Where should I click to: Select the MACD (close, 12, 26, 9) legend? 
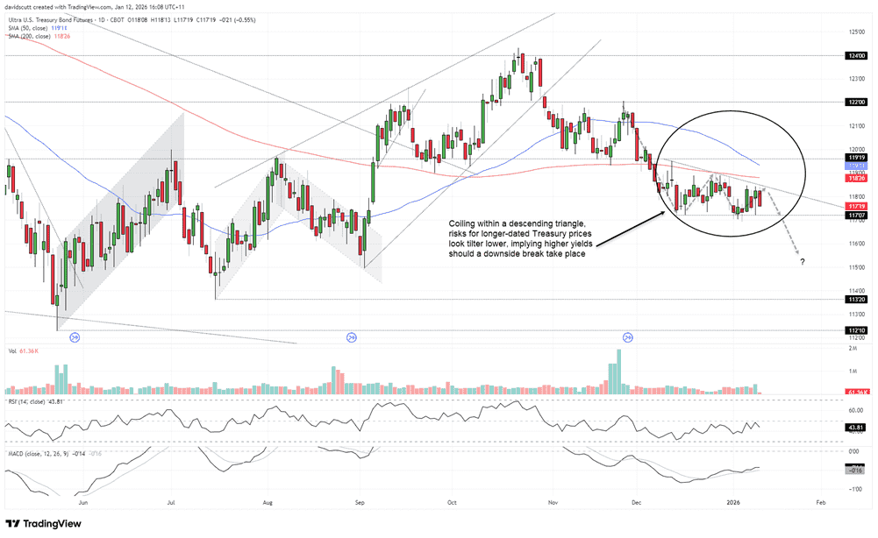38,454
